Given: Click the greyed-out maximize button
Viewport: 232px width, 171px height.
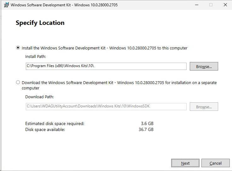Looking at the screenshot, I should (211, 5).
